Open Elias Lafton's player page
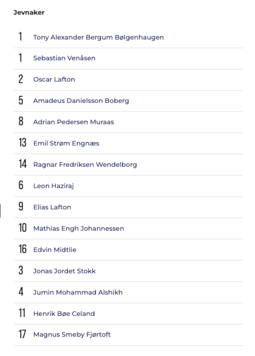This screenshot has width=255, height=356. tap(52, 207)
